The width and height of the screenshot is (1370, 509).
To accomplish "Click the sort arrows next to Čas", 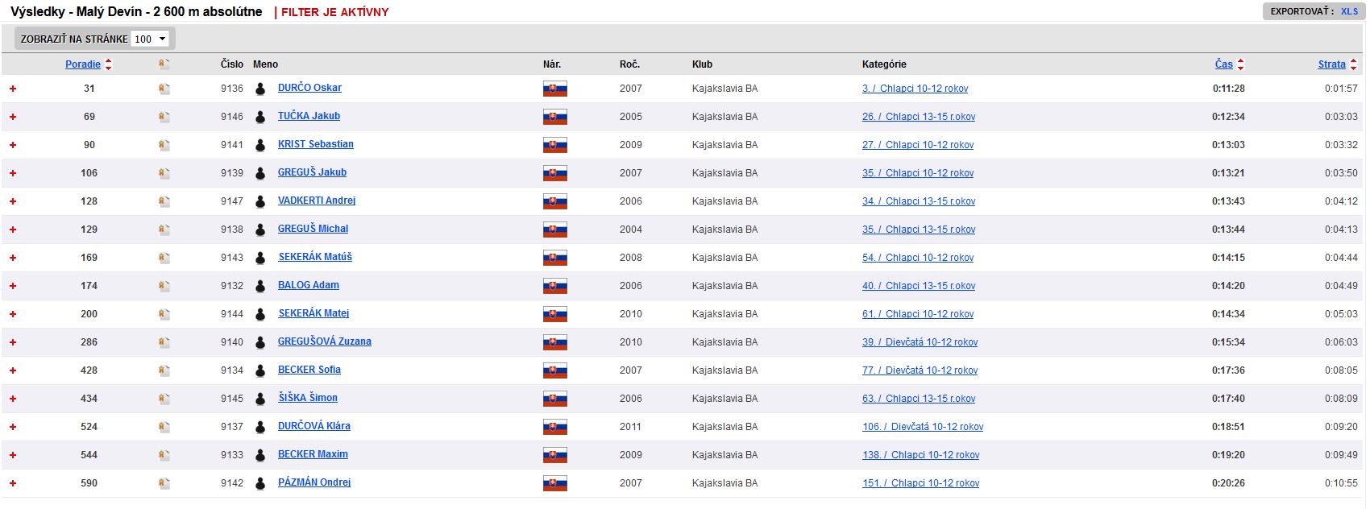I will (x=1240, y=64).
